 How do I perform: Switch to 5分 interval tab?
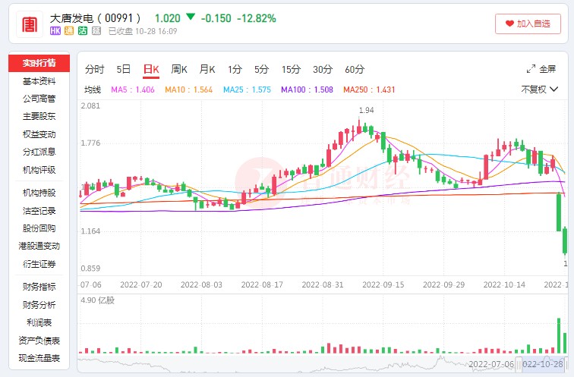point(262,69)
